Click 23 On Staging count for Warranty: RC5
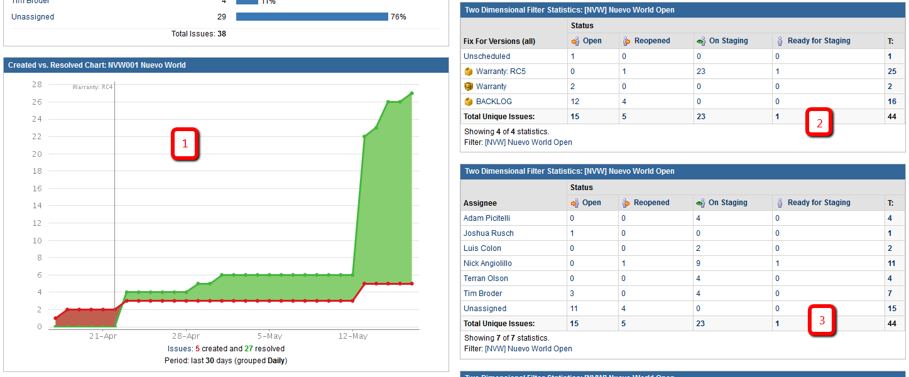The height and width of the screenshot is (377, 909). click(700, 72)
